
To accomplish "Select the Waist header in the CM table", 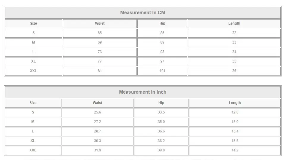I will (x=100, y=23).
